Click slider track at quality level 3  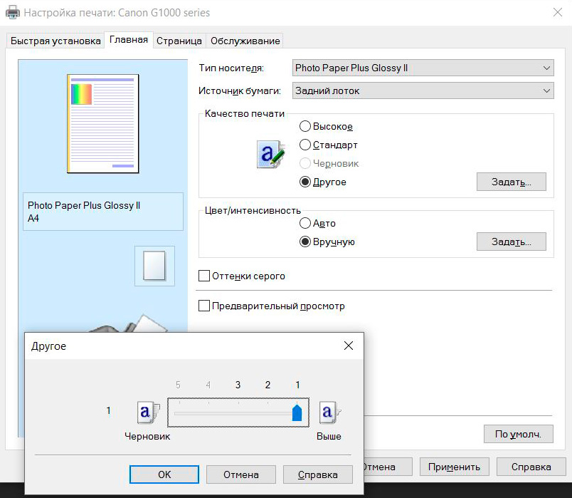tap(238, 413)
